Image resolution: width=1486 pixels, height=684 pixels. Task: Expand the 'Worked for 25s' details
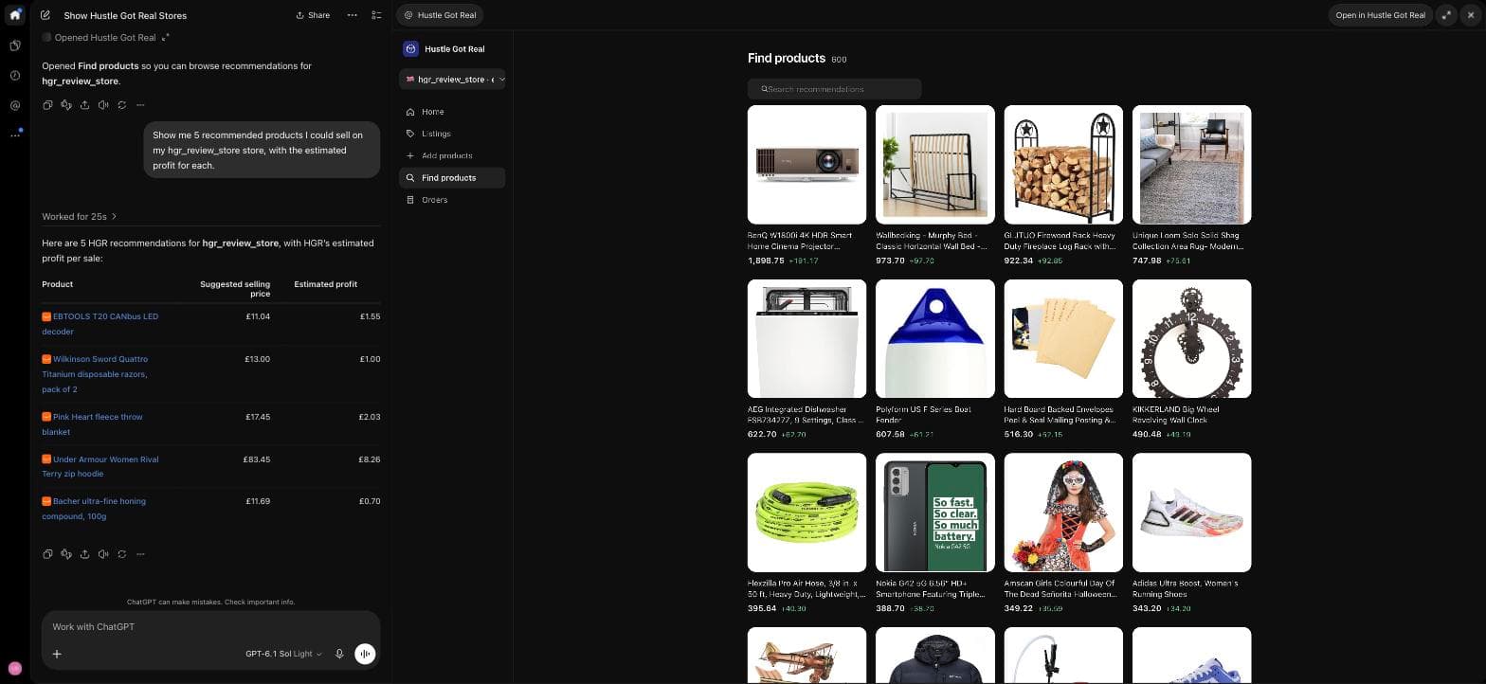coord(80,217)
